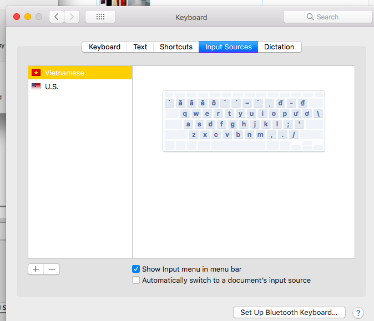Screen dimensions: 374x321
Task: Add an input source with the plus button
Action: pos(36,269)
